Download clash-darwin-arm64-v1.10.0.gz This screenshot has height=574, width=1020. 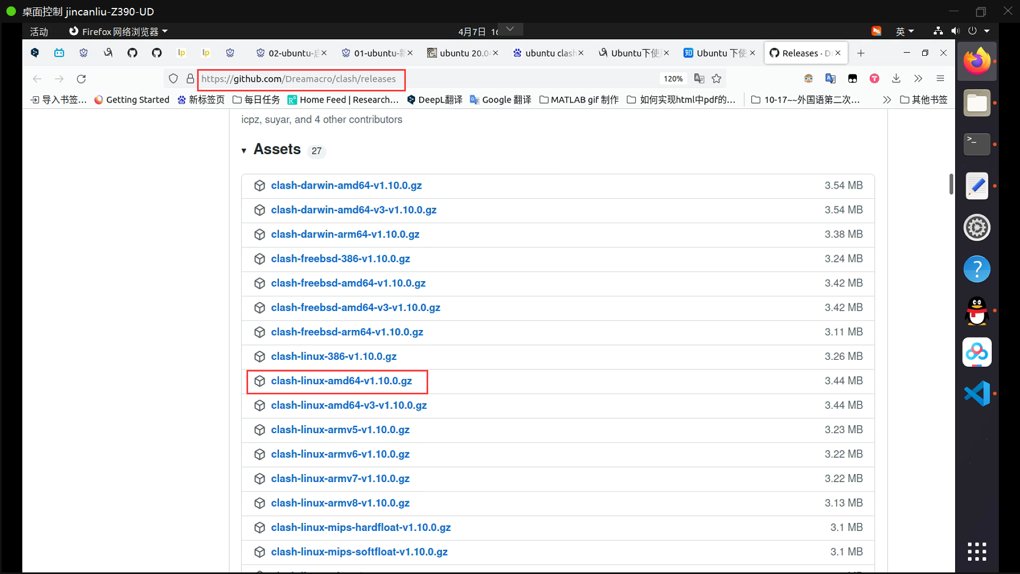[345, 234]
